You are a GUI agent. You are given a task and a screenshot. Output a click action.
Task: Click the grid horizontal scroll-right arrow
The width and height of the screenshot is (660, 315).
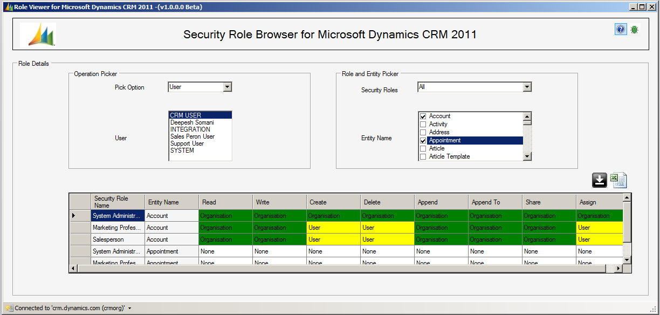click(x=618, y=268)
